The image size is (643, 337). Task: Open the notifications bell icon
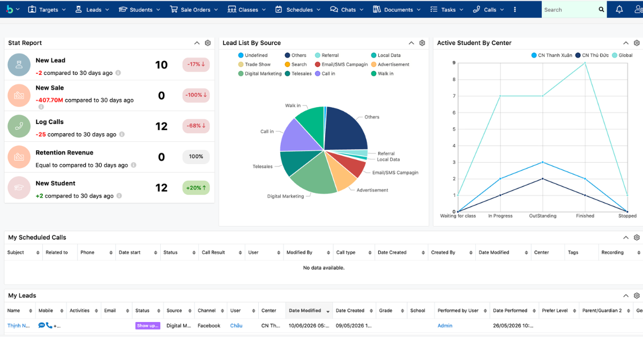pos(619,9)
